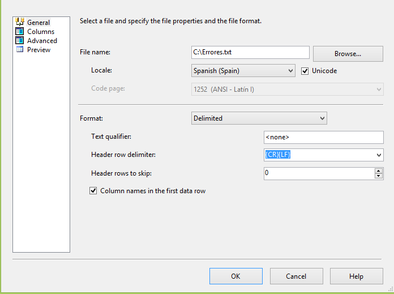Increase Header rows to skip value

(379, 171)
